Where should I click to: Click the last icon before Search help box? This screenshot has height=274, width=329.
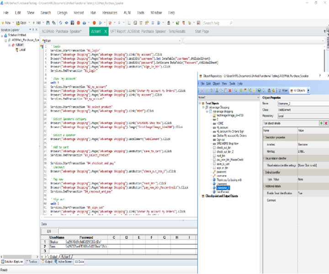(198, 23)
